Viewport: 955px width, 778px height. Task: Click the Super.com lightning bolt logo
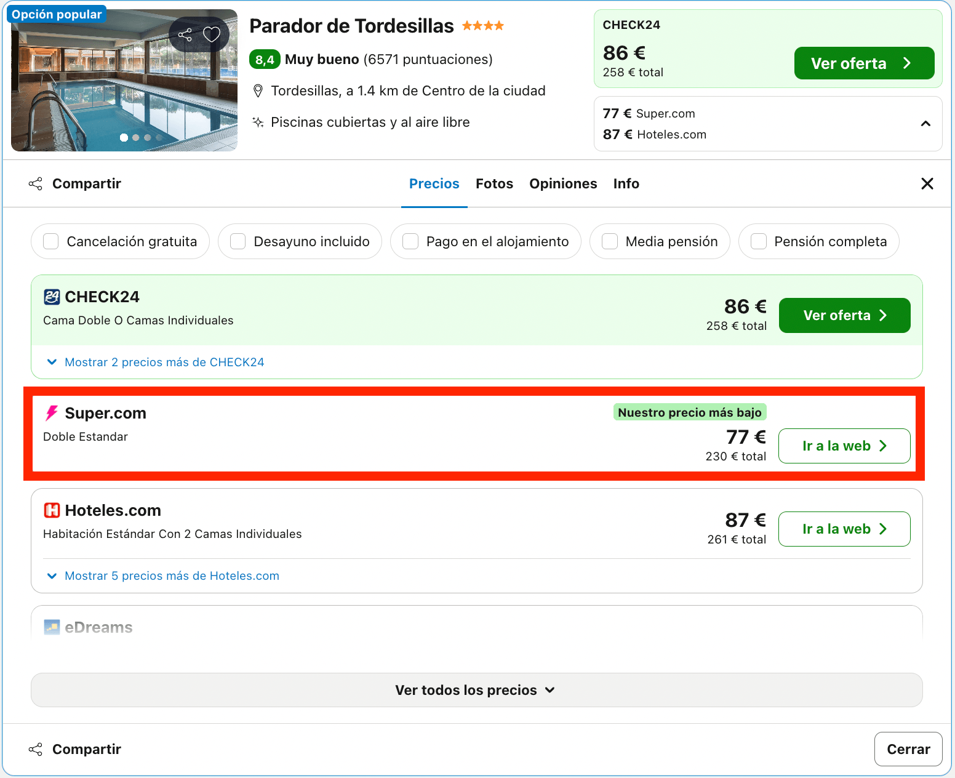tap(52, 413)
